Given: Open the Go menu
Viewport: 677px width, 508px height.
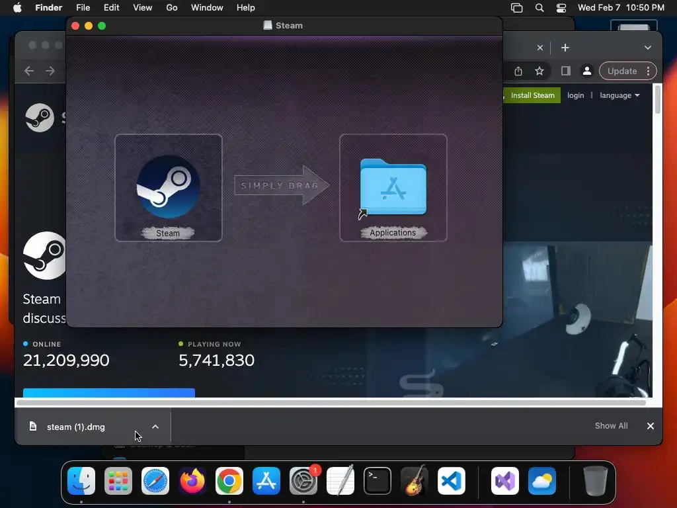Looking at the screenshot, I should (172, 8).
